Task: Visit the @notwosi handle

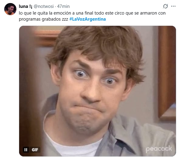Action: point(44,6)
